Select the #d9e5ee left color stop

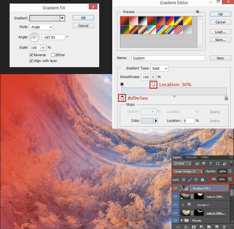point(122,98)
